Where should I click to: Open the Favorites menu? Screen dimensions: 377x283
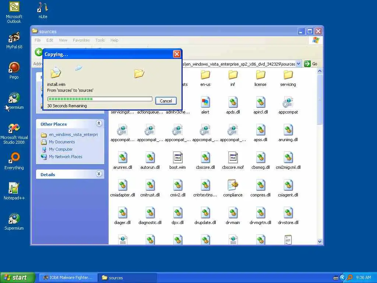(81, 40)
